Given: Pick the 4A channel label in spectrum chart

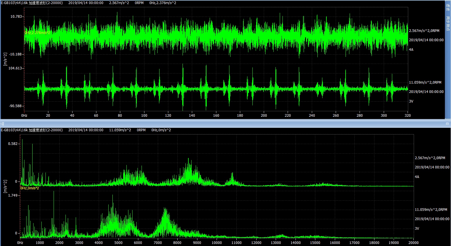Looking at the screenshot, I should coord(417,177).
